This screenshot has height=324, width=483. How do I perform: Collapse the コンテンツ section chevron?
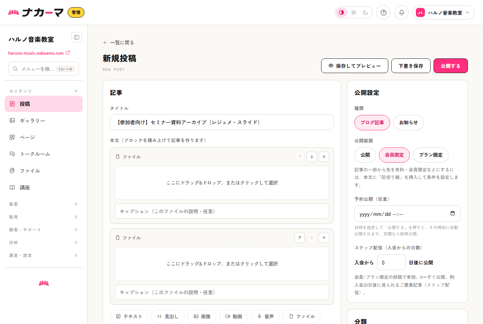click(x=76, y=91)
